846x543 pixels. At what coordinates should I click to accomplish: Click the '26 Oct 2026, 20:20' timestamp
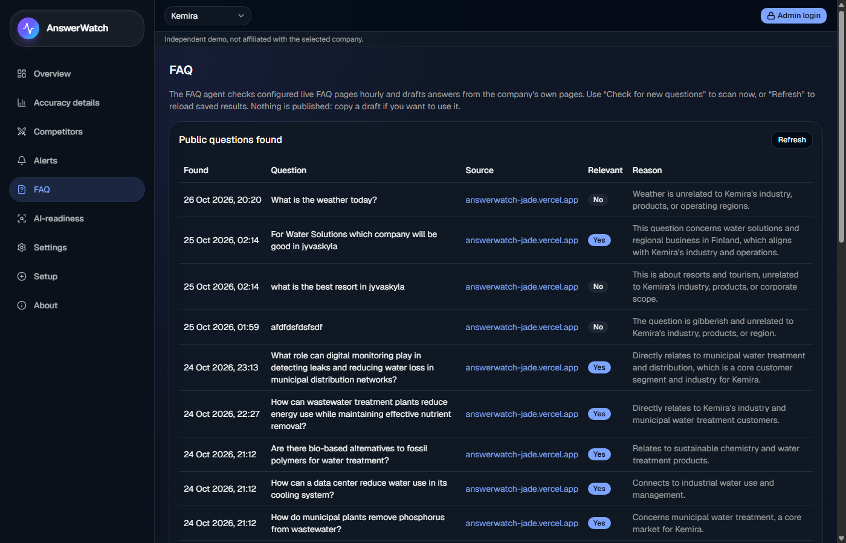coord(222,200)
